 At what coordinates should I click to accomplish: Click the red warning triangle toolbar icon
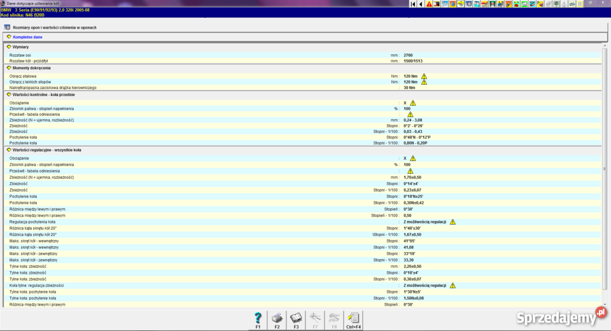[x=429, y=4]
